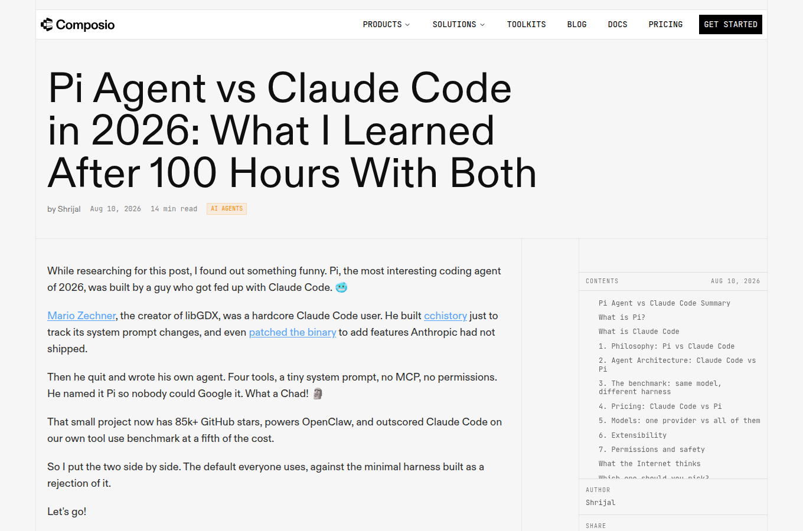Go to The benchmark section in contents
803x531 pixels.
660,388
